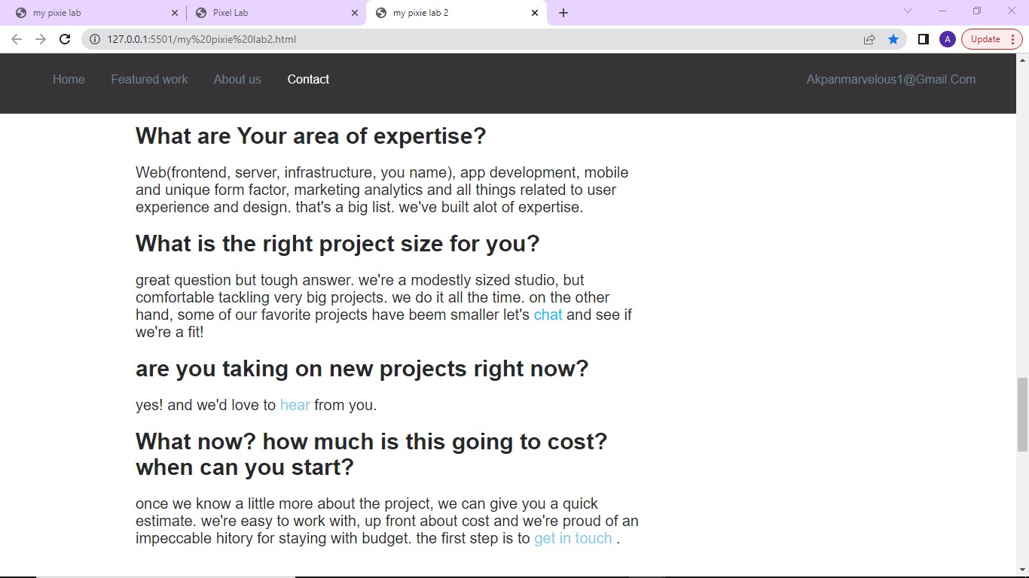Switch to the 'Pixel Lab' tab
This screenshot has height=578, width=1029.
(271, 13)
